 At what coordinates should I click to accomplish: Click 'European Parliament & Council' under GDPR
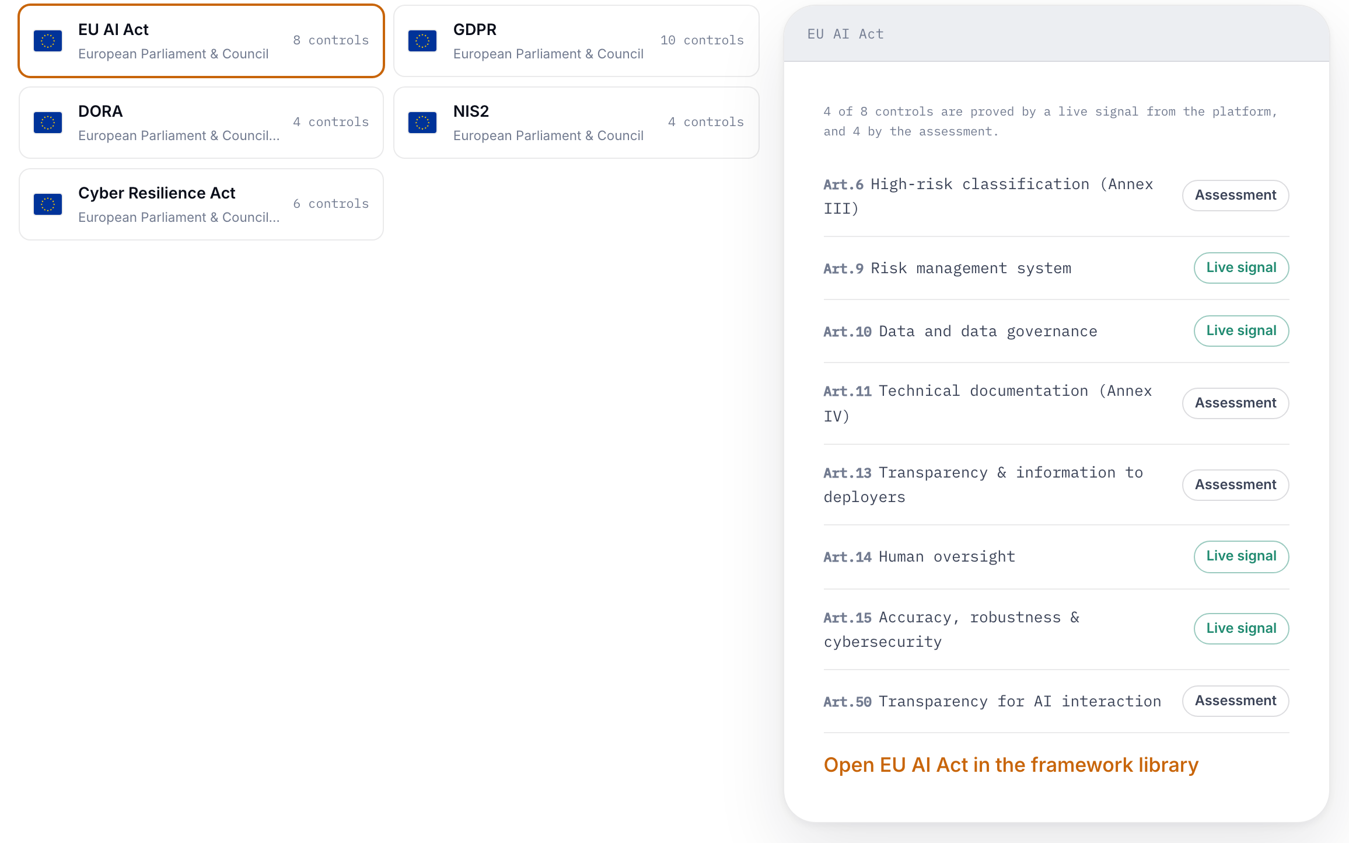(548, 54)
